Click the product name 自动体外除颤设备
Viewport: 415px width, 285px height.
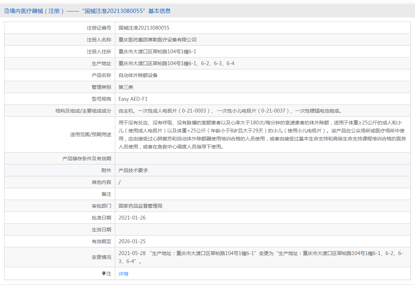pyautogui.click(x=138, y=75)
